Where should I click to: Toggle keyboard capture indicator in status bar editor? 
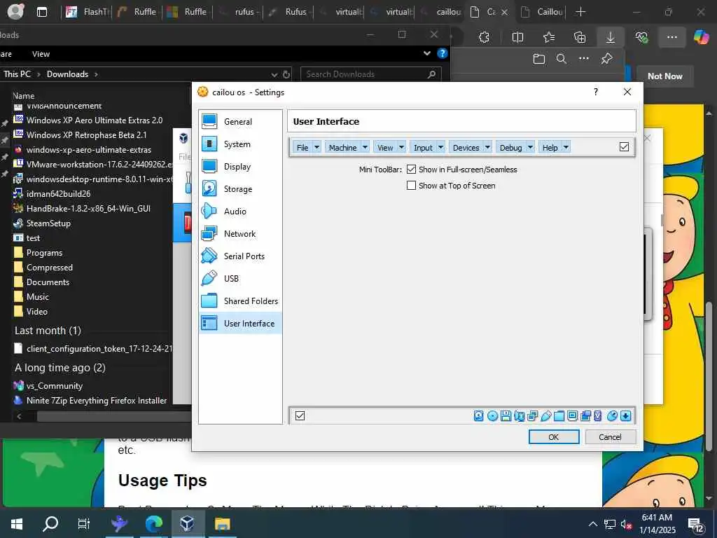(x=625, y=416)
